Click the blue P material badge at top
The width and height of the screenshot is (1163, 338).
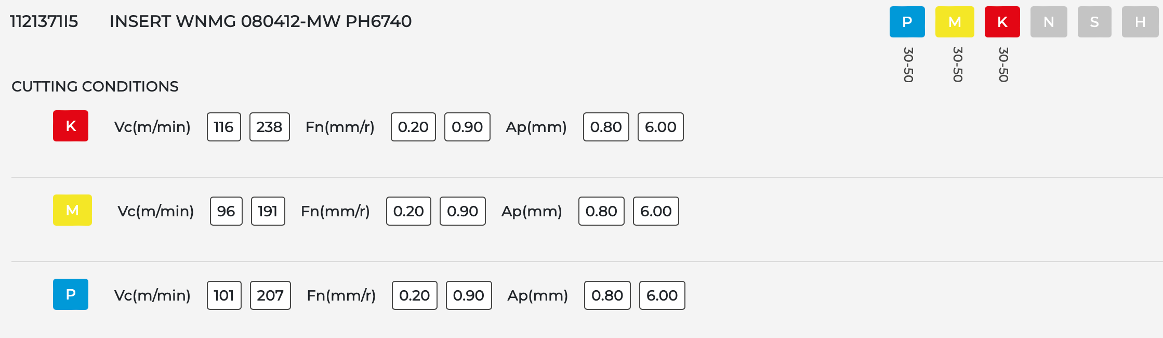pyautogui.click(x=907, y=22)
